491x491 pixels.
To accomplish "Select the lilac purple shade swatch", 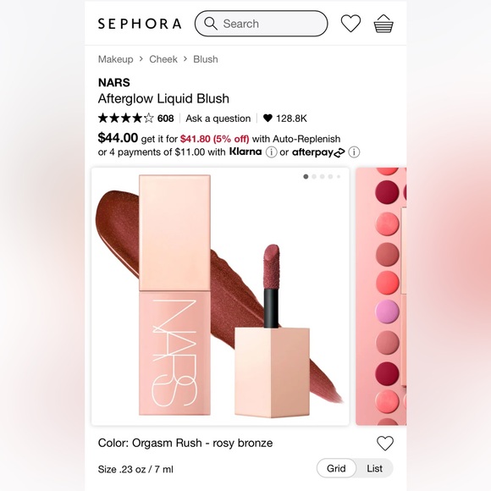I will pyautogui.click(x=388, y=312).
